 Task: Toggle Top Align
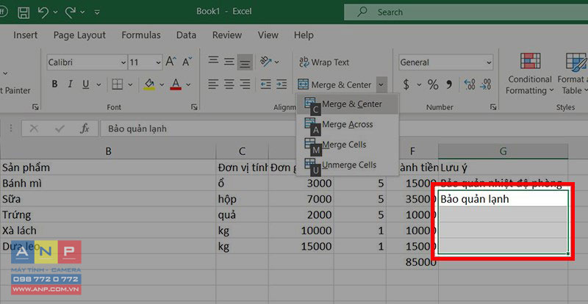point(213,62)
